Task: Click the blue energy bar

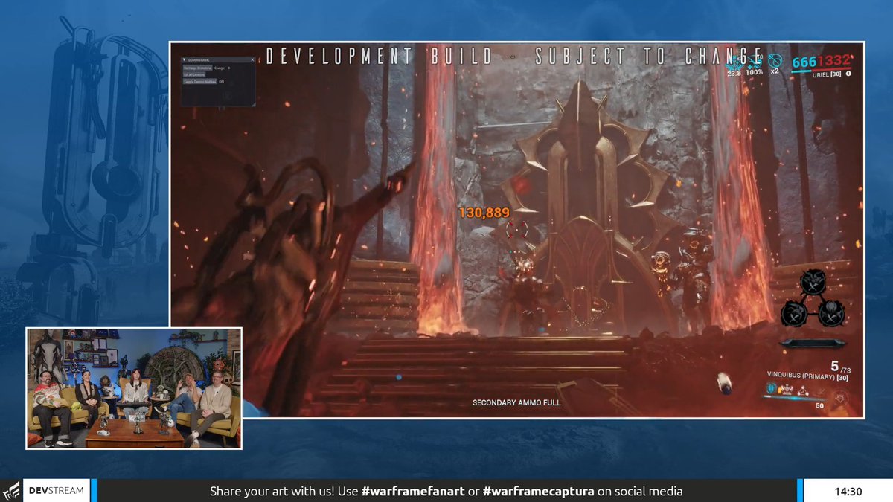Action: 793,398
